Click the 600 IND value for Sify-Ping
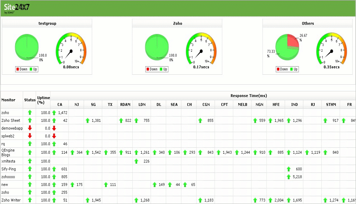The height and width of the screenshot is (204, 356). click(299, 169)
